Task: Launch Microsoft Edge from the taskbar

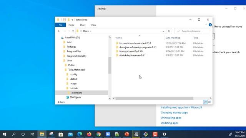Action: click(80, 134)
